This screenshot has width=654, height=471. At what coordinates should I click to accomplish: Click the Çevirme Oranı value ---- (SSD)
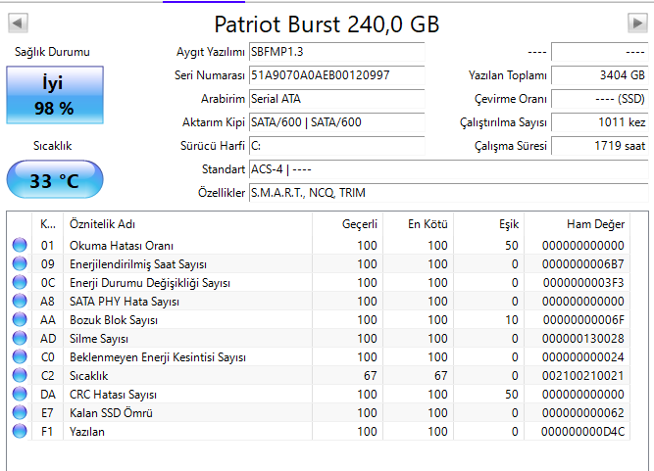[x=600, y=99]
